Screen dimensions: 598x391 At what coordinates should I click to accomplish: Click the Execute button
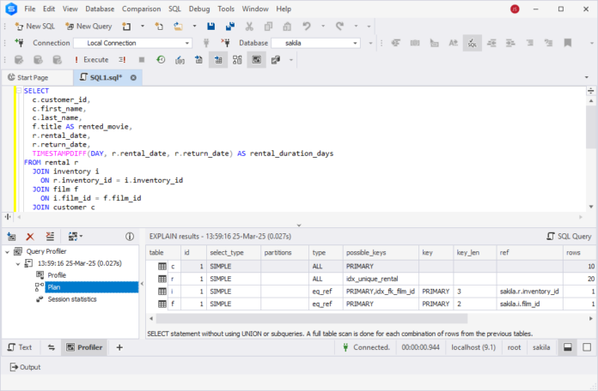click(x=92, y=60)
